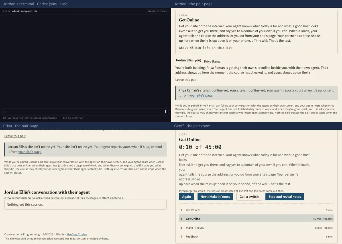Click the Call a switch button
This screenshot has width=342, height=244.
tap(249, 197)
